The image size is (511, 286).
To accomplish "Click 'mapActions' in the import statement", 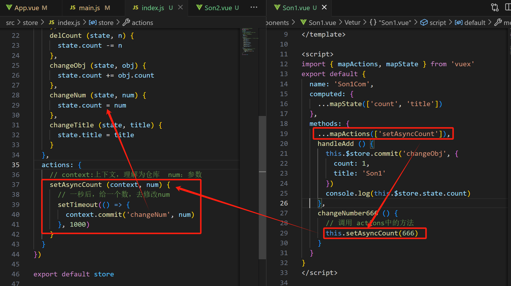I will pyautogui.click(x=357, y=64).
